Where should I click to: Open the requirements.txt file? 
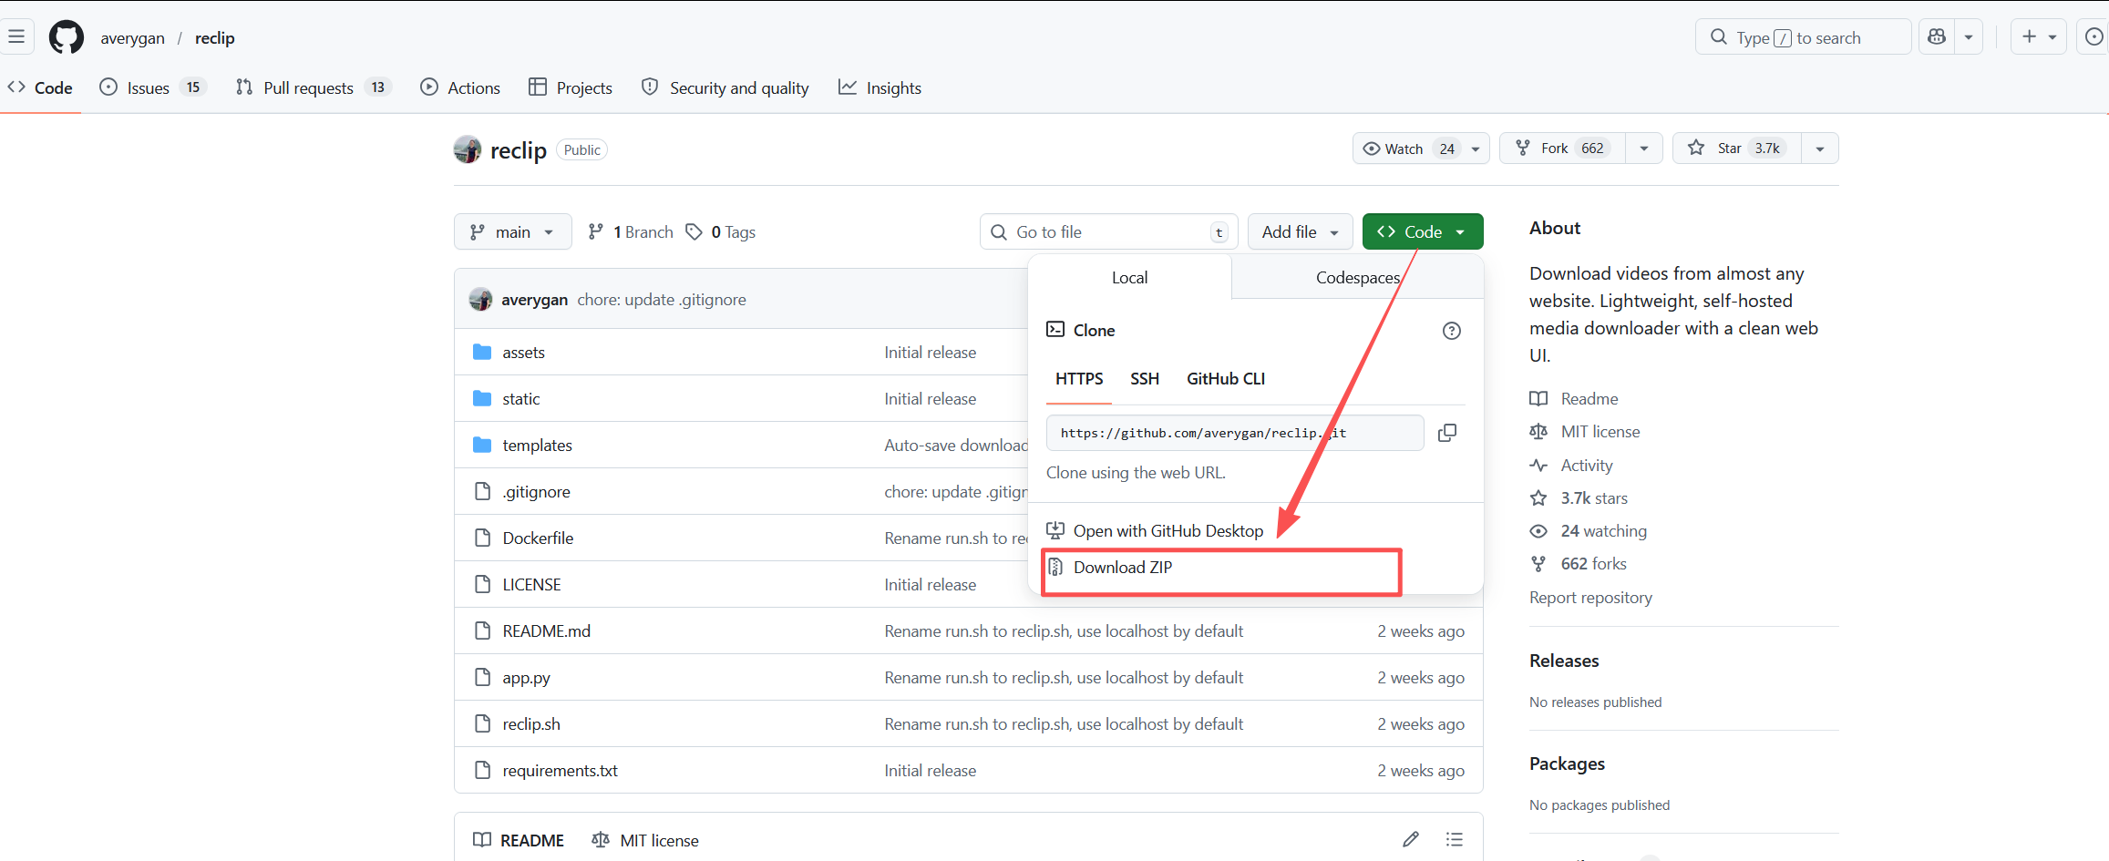[561, 771]
